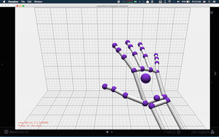This screenshot has width=219, height=137.
Task: Click the envelope icon behind the visualizer
Action: (212, 12)
